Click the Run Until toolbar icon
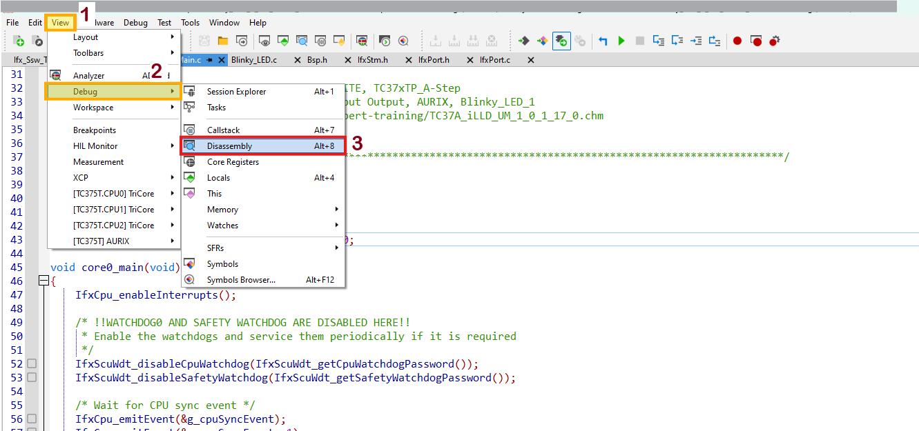 pyautogui.click(x=697, y=41)
